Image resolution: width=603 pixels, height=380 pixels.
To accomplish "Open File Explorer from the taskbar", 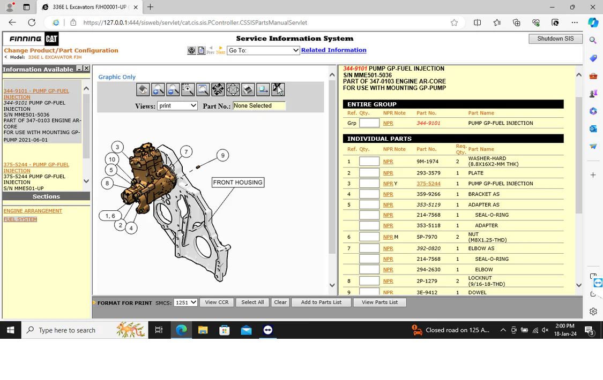I will click(203, 330).
